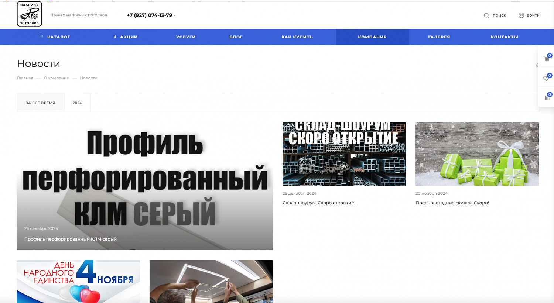The width and height of the screenshot is (554, 303).
Task: Select the За все время filter tab
Action: [41, 103]
